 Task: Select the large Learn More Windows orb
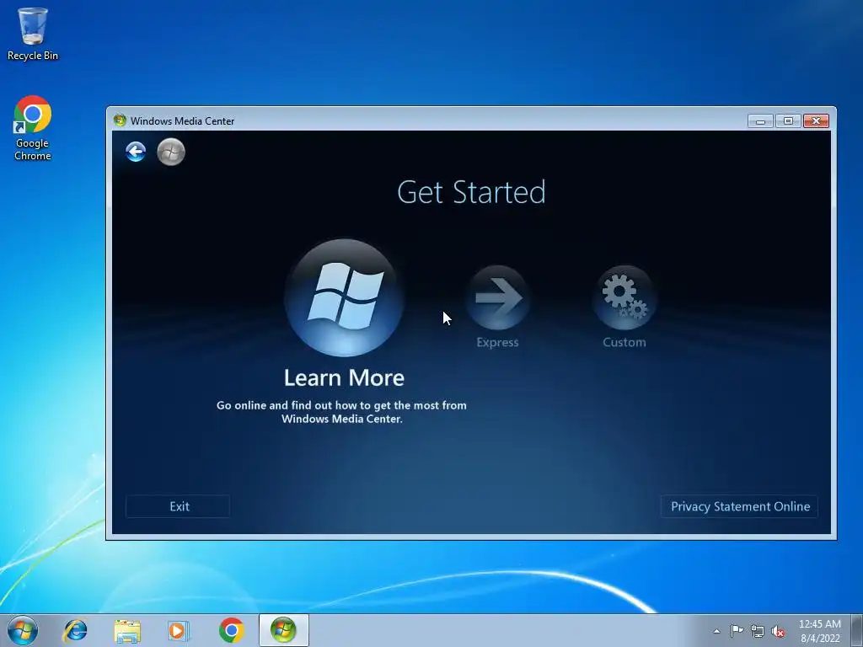(344, 297)
